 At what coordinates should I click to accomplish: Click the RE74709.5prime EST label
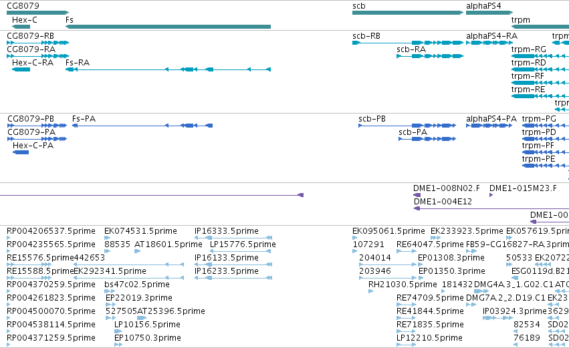pos(431,299)
